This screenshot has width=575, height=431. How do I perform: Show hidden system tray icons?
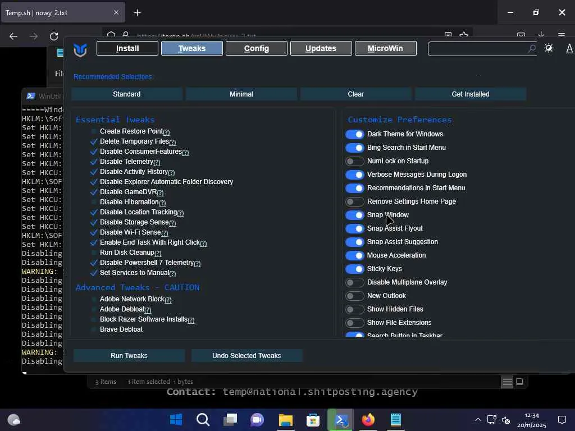(x=478, y=420)
